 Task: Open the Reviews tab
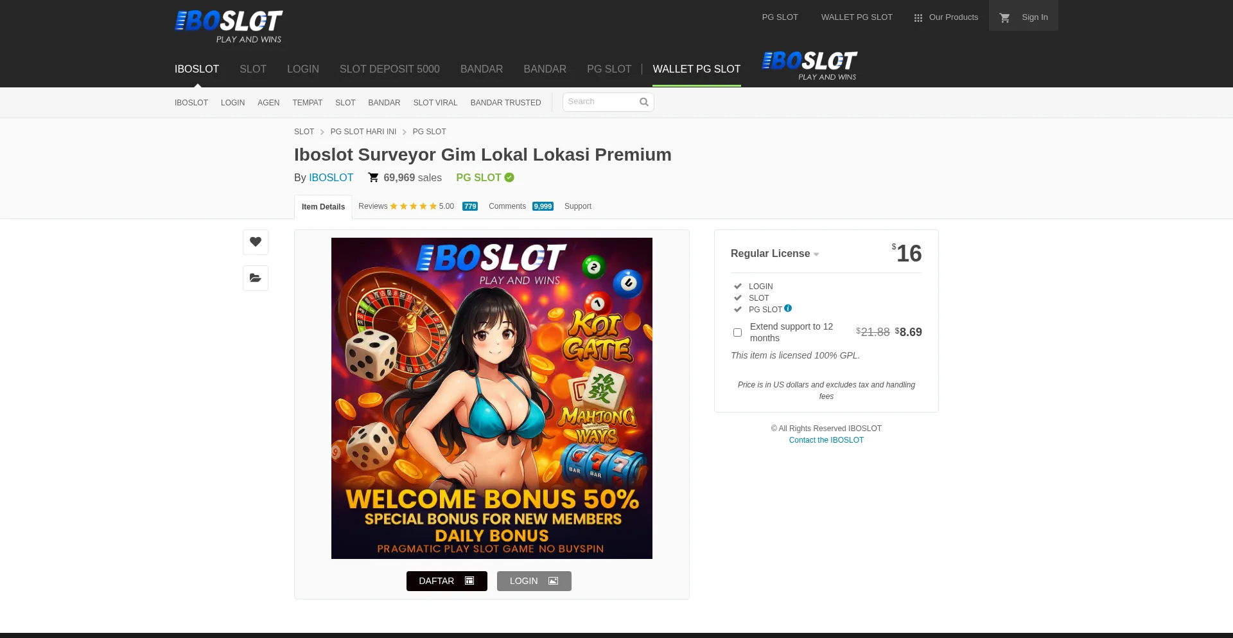click(x=418, y=206)
